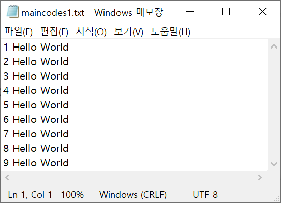The image size is (281, 203).
Task: Place cursor on line '5 Hello World'
Action: 36,105
